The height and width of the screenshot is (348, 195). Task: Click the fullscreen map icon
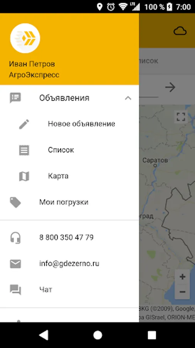tap(181, 117)
